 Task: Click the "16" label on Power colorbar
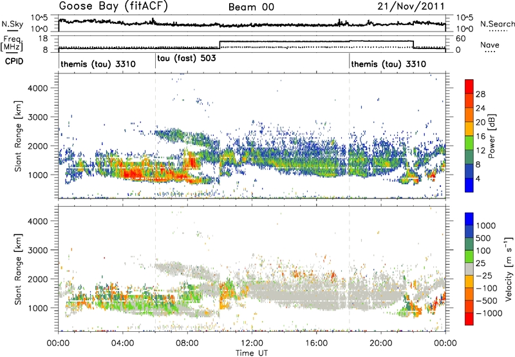pyautogui.click(x=480, y=137)
